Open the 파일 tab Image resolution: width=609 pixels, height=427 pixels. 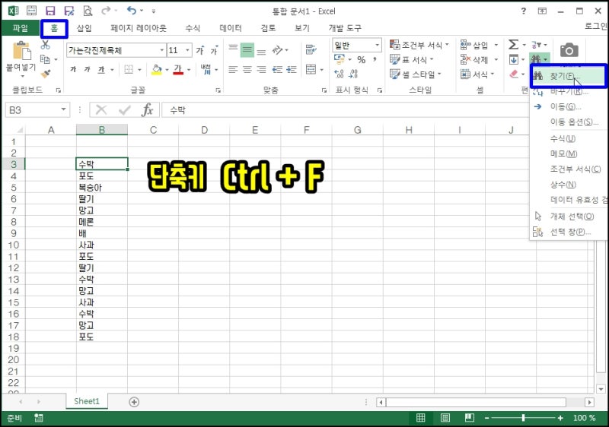[21, 28]
